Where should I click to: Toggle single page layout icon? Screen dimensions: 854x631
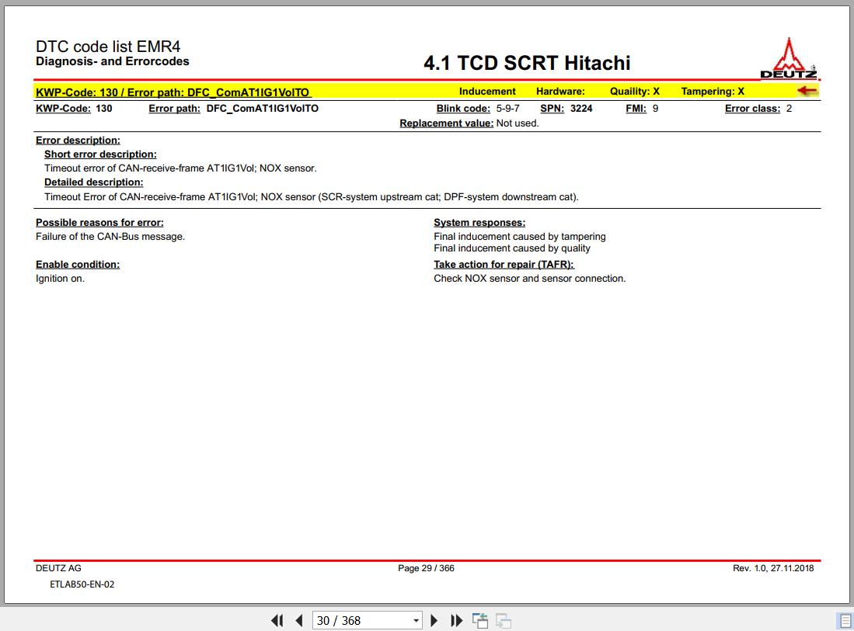(844, 621)
